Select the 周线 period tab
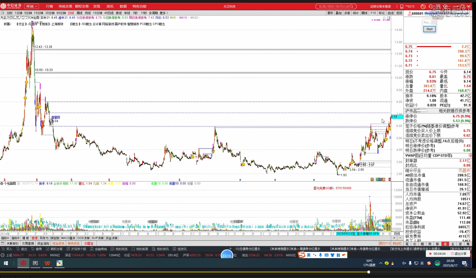This screenshot has width=476, height=278. click(x=80, y=13)
